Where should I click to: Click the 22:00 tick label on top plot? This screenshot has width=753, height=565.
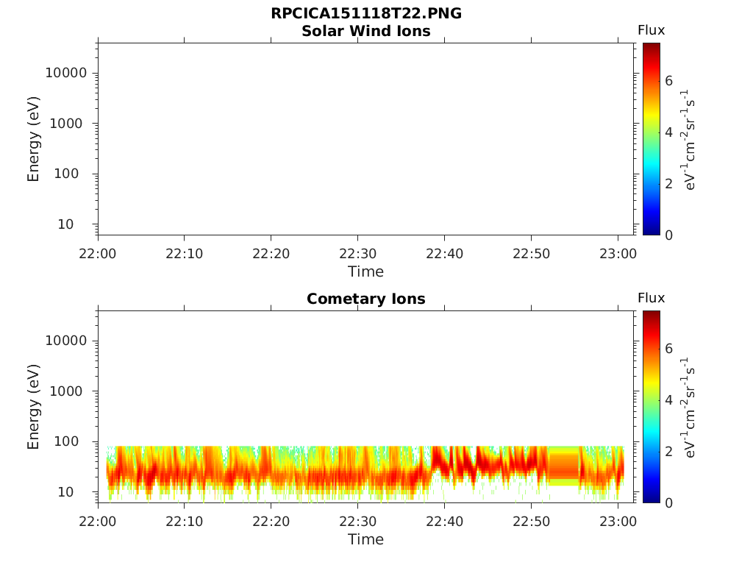[98, 254]
